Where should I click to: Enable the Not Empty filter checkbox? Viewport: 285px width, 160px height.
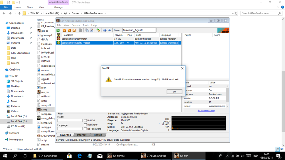[85, 125]
